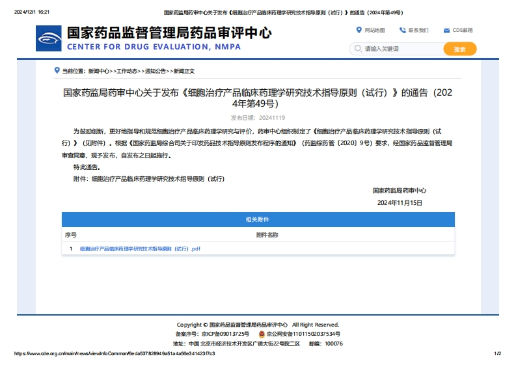Click the blue 相关附件 header bar
The height and width of the screenshot is (365, 516).
(x=258, y=219)
